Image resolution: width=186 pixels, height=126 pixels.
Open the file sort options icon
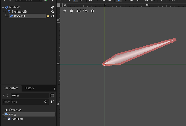click(x=52, y=102)
